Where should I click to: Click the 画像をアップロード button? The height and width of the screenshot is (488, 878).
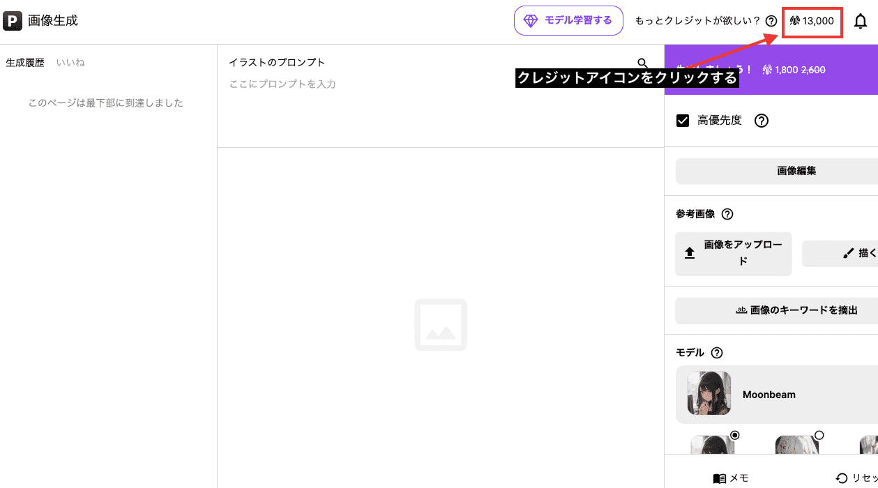coord(734,253)
